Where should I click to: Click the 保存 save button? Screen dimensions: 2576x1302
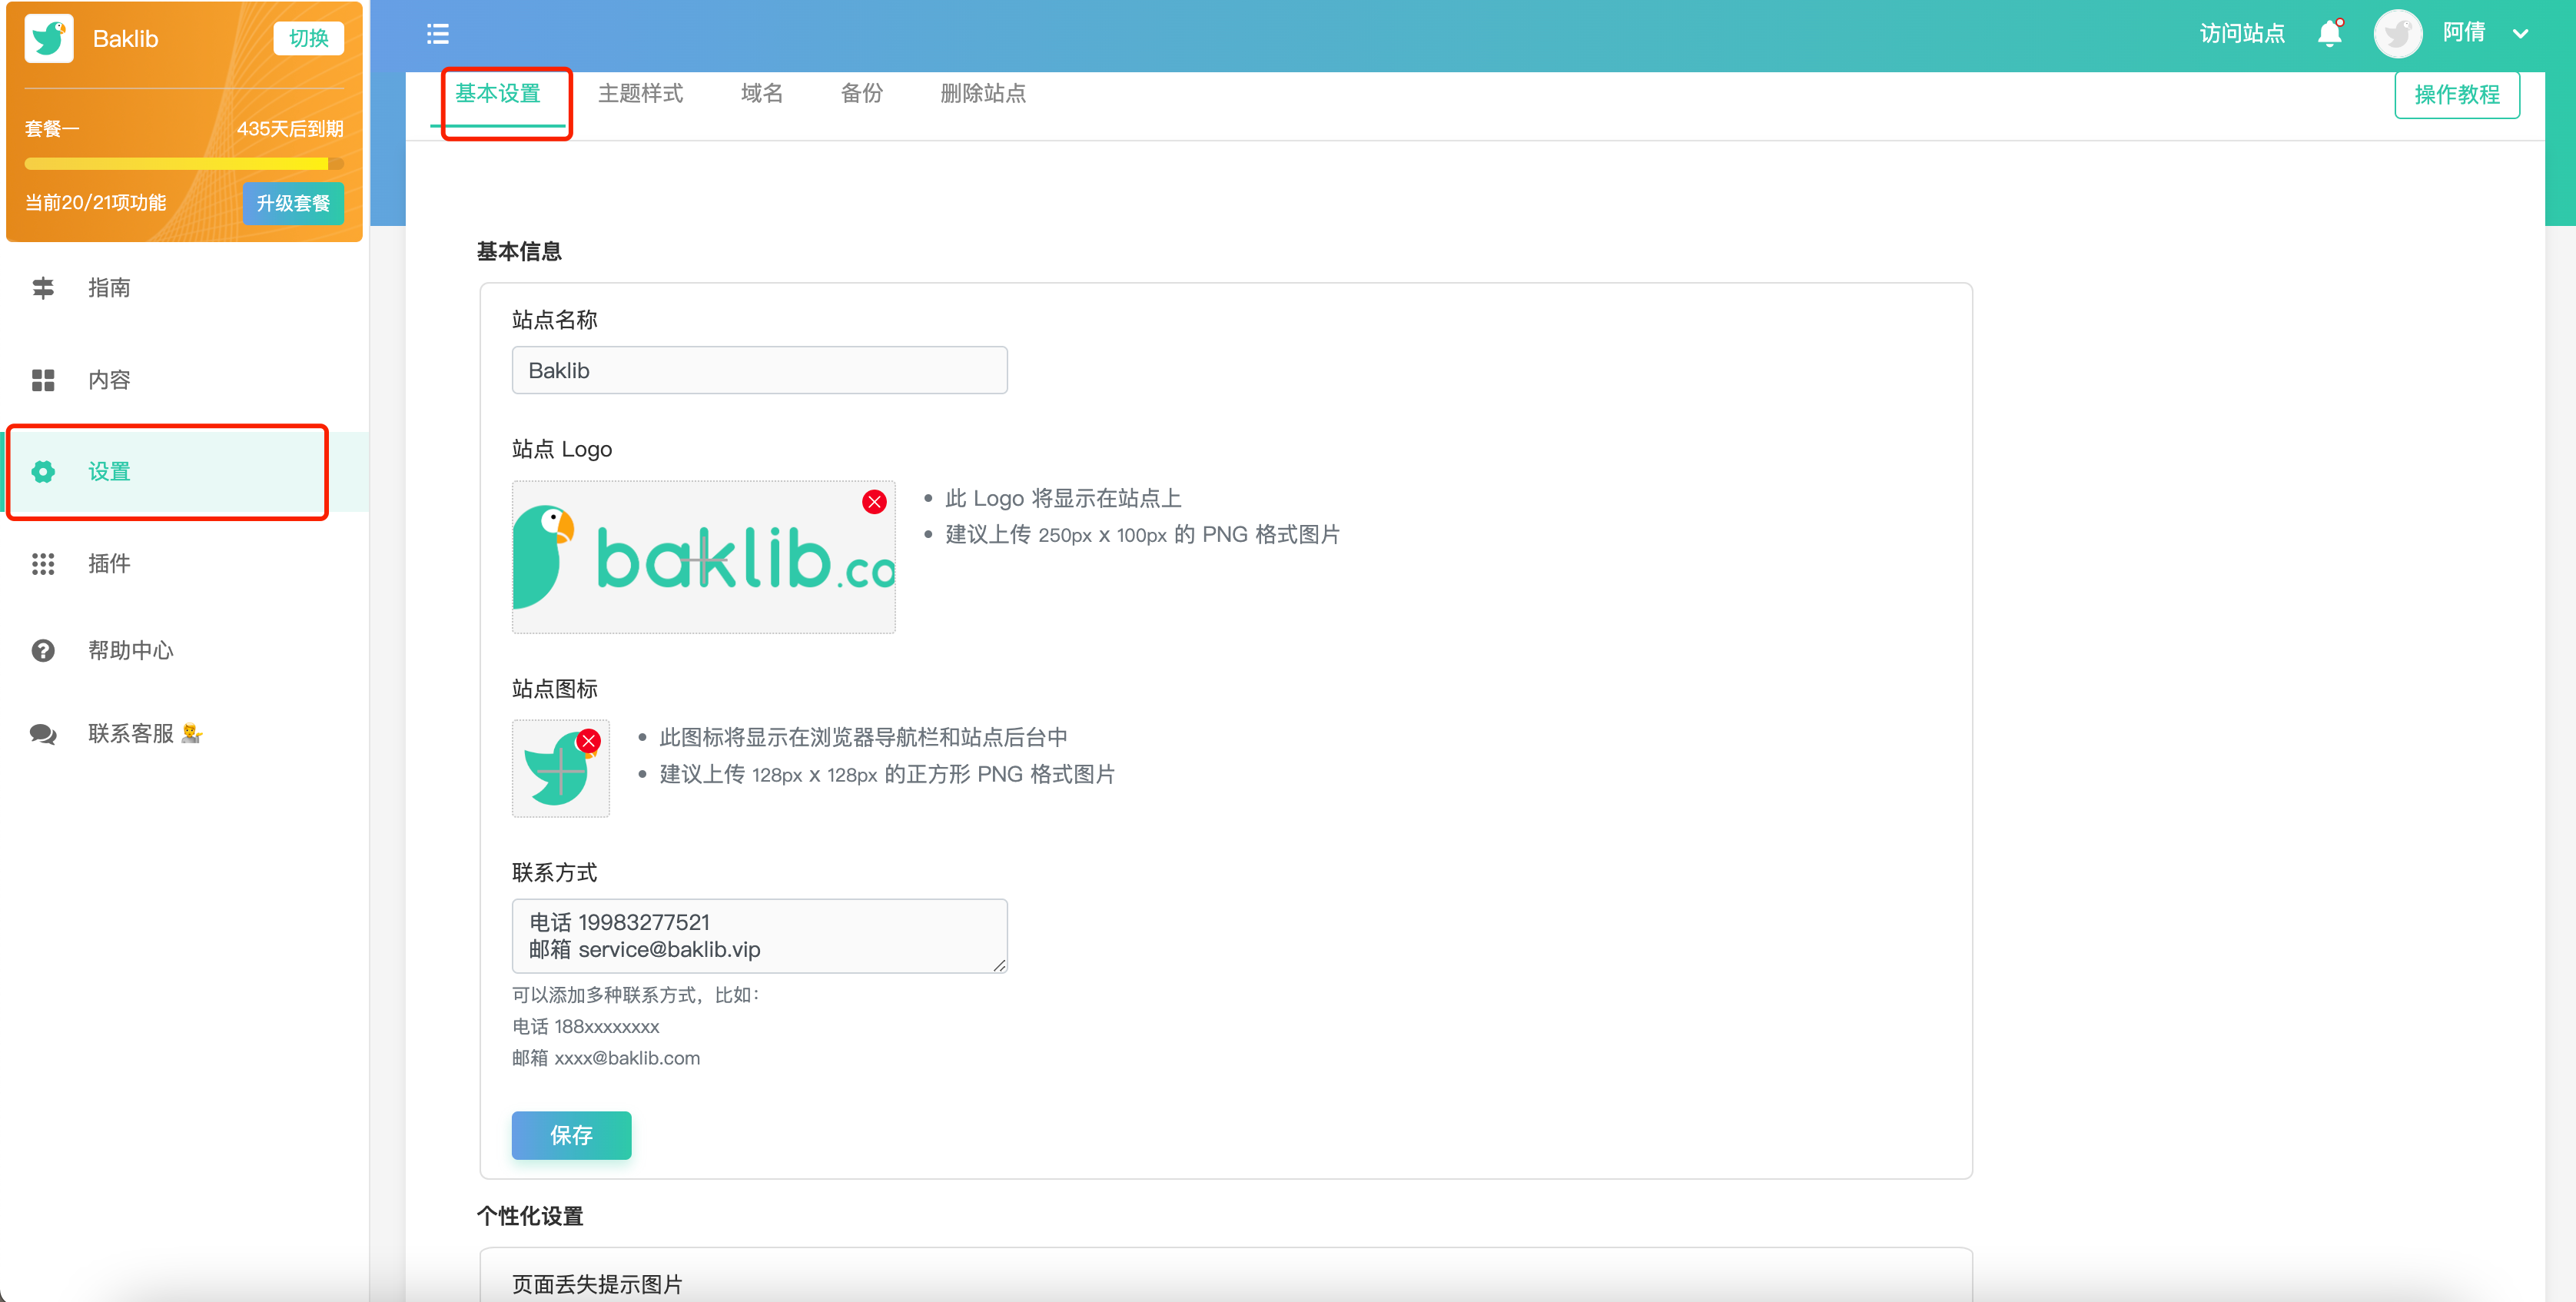click(571, 1135)
